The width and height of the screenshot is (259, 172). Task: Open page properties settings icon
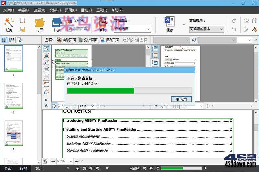[x=19, y=40]
